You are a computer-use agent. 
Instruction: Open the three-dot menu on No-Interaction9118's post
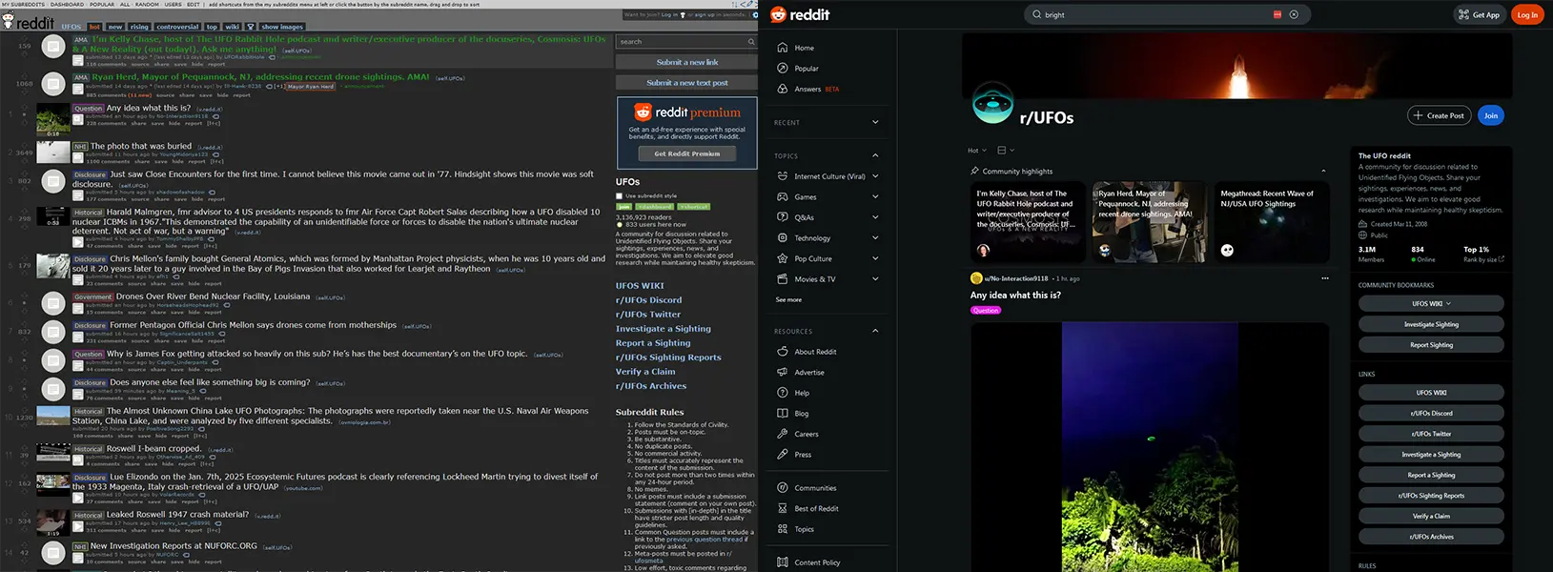pos(1324,278)
